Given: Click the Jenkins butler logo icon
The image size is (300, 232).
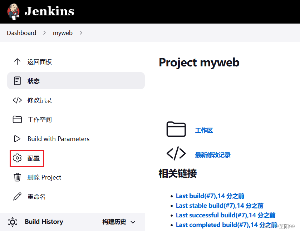Looking at the screenshot, I should pyautogui.click(x=13, y=12).
